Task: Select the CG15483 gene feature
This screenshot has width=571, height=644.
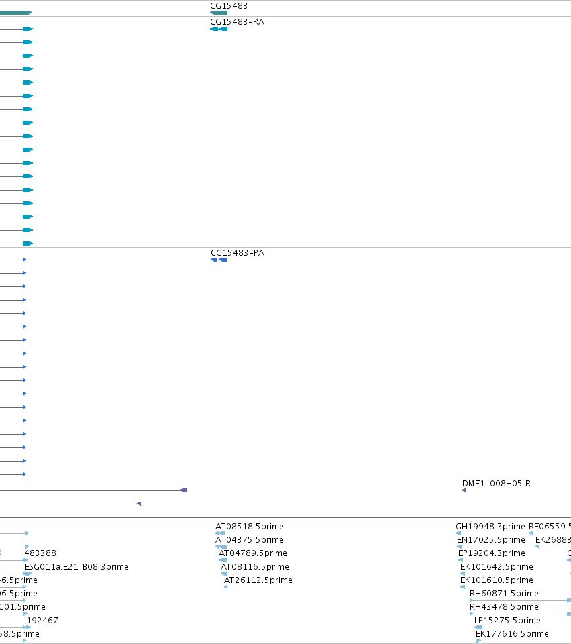Action: tap(219, 13)
